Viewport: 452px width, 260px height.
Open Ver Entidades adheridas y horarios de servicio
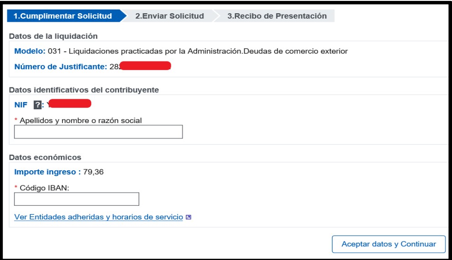[x=99, y=216]
